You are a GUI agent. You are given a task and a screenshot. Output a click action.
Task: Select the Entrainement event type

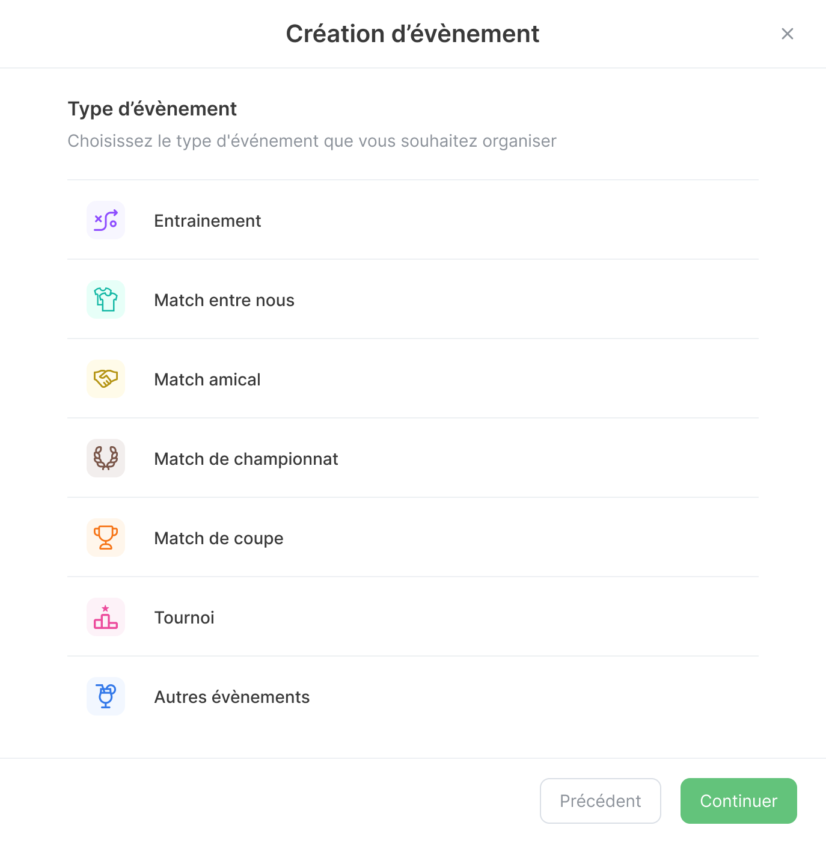[x=207, y=221]
